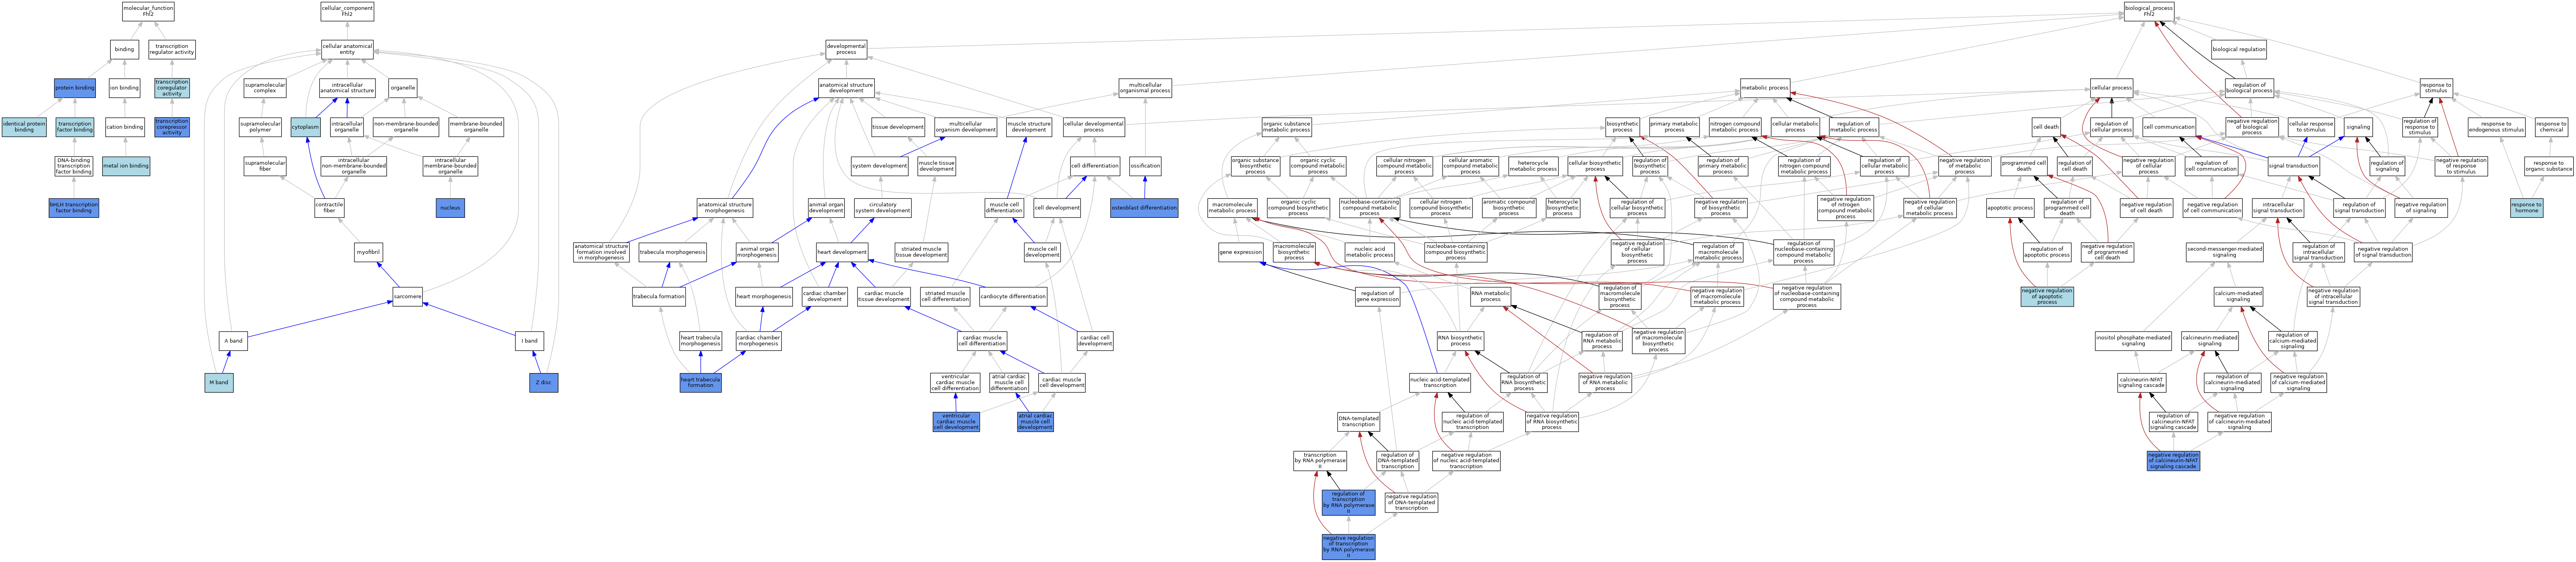The image size is (2576, 562).
Task: Select the circulatory system development node
Action: pyautogui.click(x=883, y=208)
